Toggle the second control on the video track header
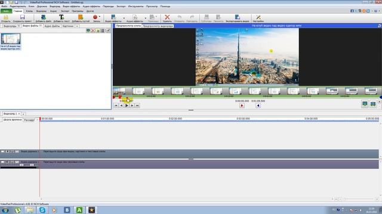This screenshot has height=214, width=382. point(7,152)
